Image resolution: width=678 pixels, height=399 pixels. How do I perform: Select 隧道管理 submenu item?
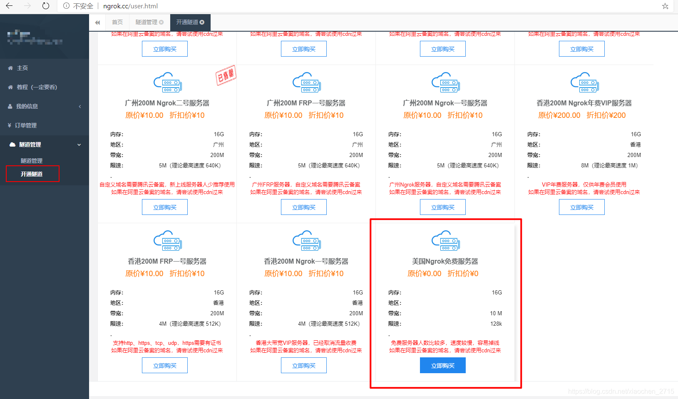coord(32,160)
